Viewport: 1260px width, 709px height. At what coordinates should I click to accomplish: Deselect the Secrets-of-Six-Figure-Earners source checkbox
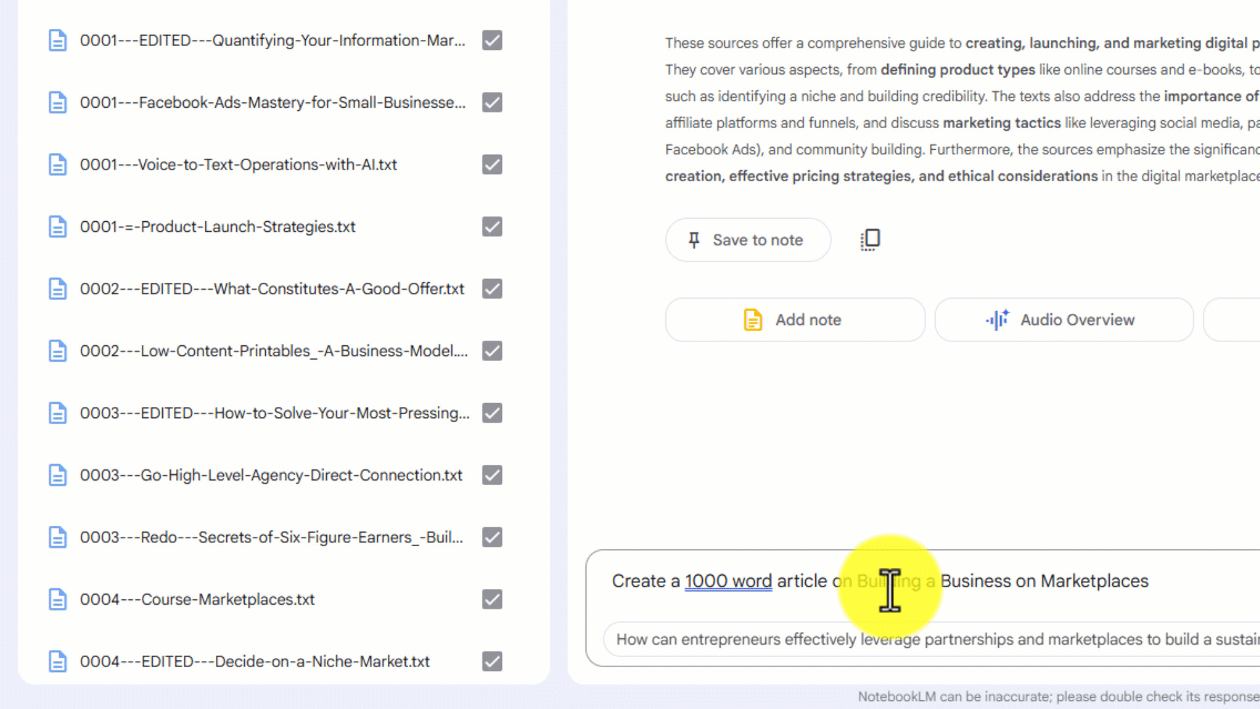point(492,537)
